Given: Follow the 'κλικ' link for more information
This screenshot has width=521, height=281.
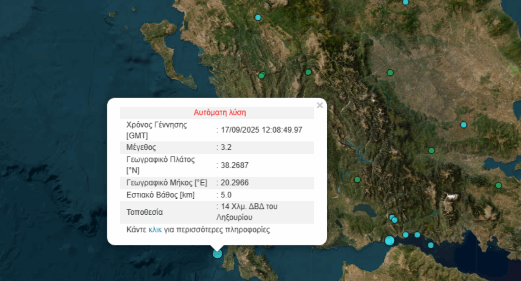Looking at the screenshot, I should pos(155,230).
